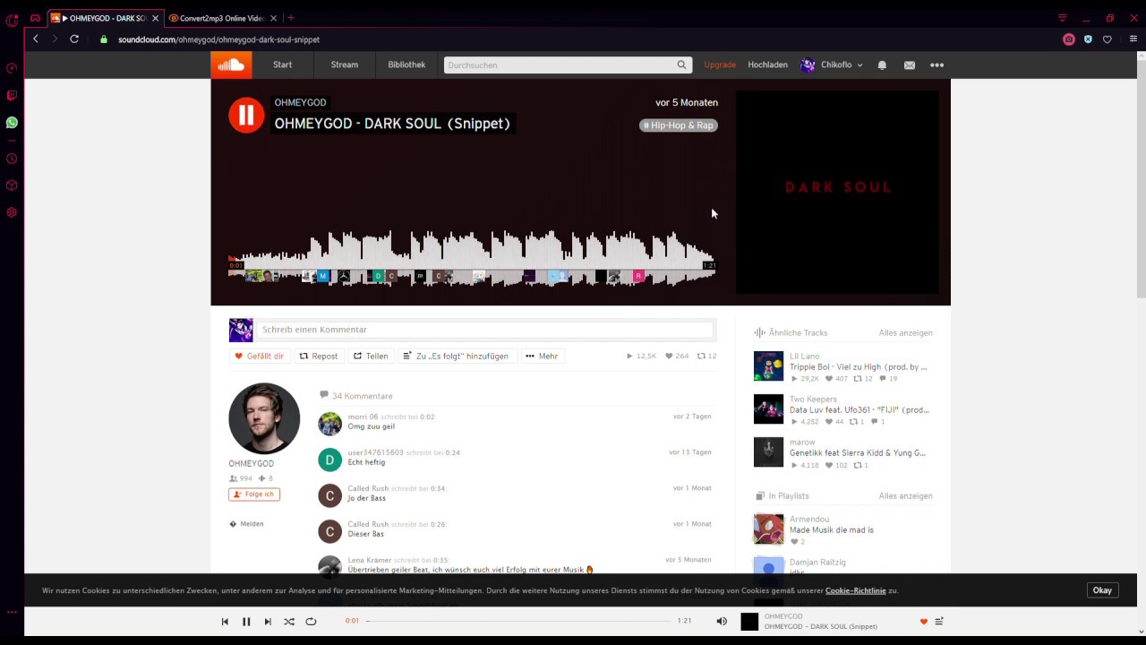
Task: Focus the Schreib einen Kommentar field
Action: coord(484,330)
